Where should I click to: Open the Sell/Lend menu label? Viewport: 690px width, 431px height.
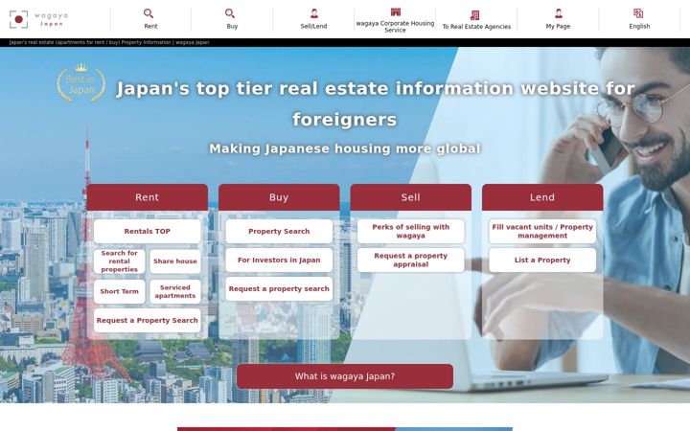click(313, 27)
